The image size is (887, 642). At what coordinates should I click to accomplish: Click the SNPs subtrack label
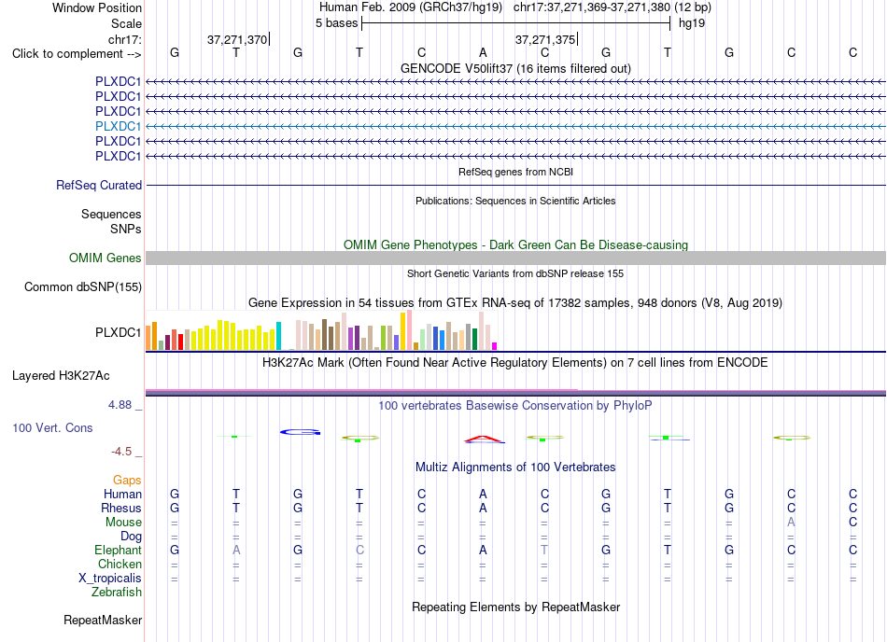(x=126, y=229)
